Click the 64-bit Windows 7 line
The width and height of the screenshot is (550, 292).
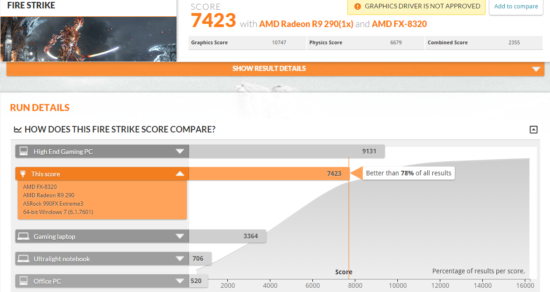[58, 212]
